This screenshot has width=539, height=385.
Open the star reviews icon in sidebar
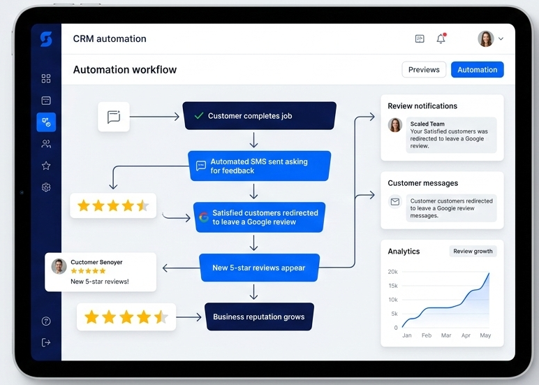coord(46,166)
